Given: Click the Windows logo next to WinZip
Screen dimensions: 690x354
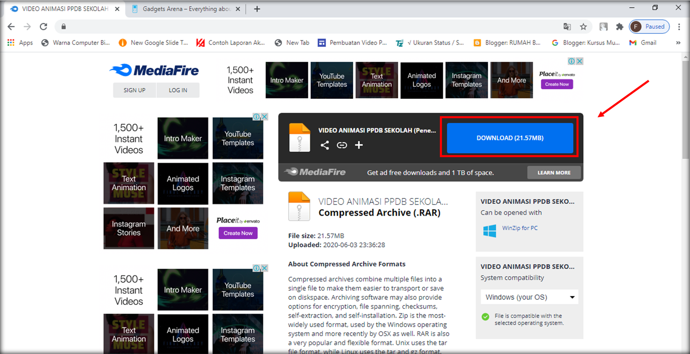Looking at the screenshot, I should coord(490,230).
